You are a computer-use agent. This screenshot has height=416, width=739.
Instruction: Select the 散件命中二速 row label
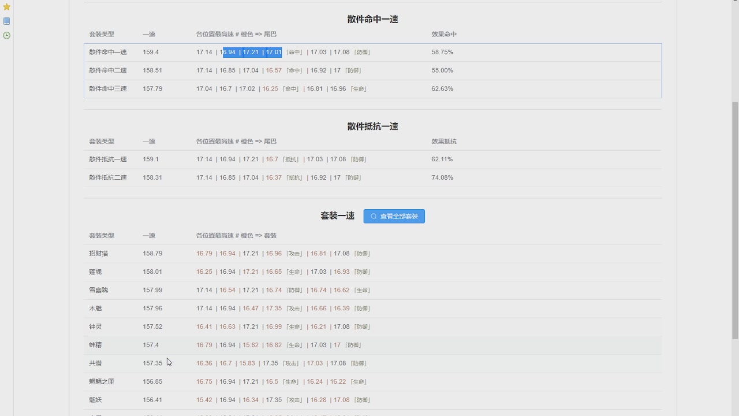click(x=108, y=70)
